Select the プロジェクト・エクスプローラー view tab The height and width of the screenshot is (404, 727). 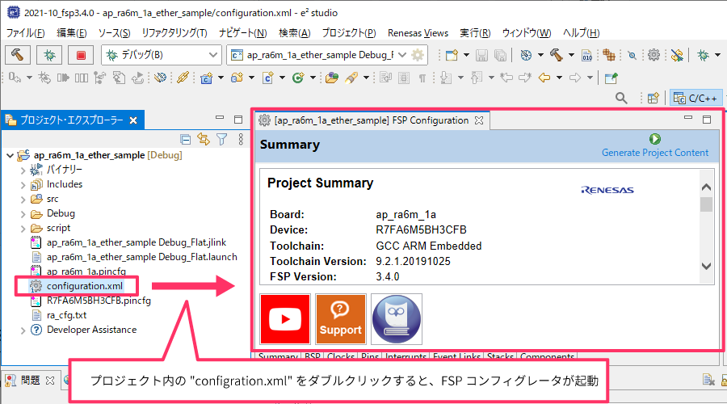click(72, 120)
